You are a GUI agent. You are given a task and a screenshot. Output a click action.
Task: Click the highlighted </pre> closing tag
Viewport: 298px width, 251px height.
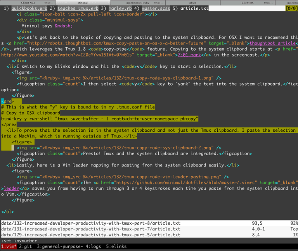[9, 125]
